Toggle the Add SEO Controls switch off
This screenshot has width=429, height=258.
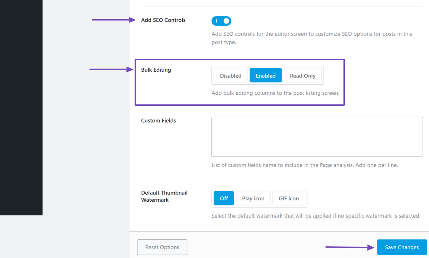tap(221, 21)
